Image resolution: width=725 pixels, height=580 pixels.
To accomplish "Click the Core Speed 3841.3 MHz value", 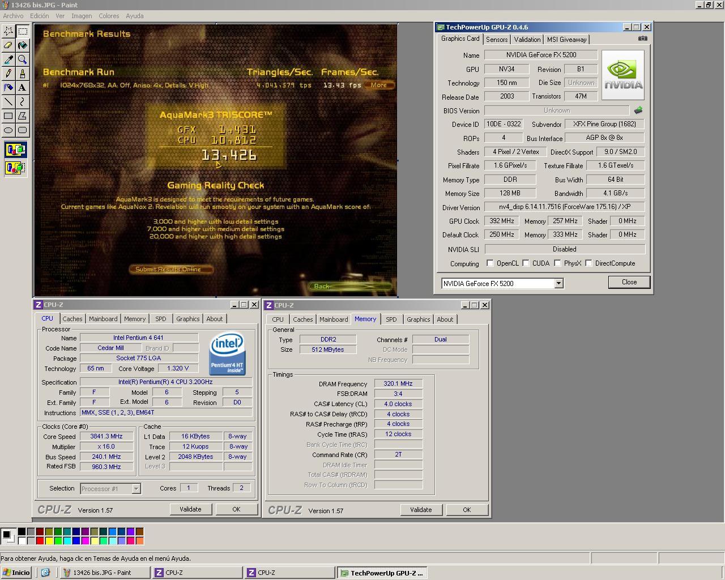I will (106, 436).
